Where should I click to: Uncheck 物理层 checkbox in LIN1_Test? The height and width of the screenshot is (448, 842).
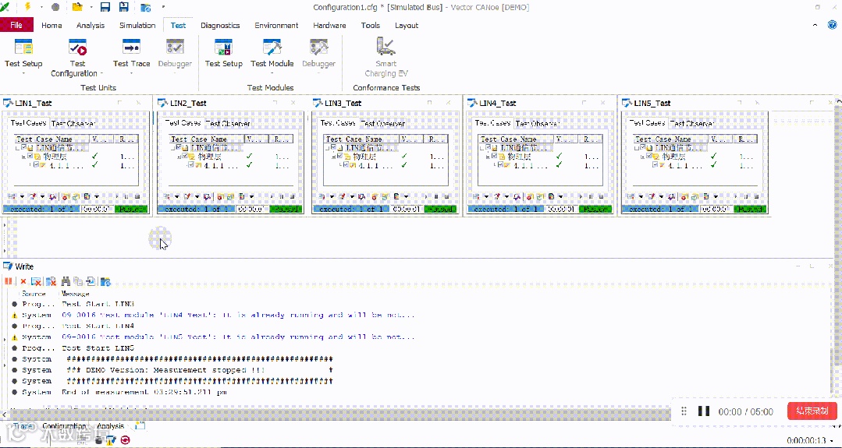click(x=30, y=156)
